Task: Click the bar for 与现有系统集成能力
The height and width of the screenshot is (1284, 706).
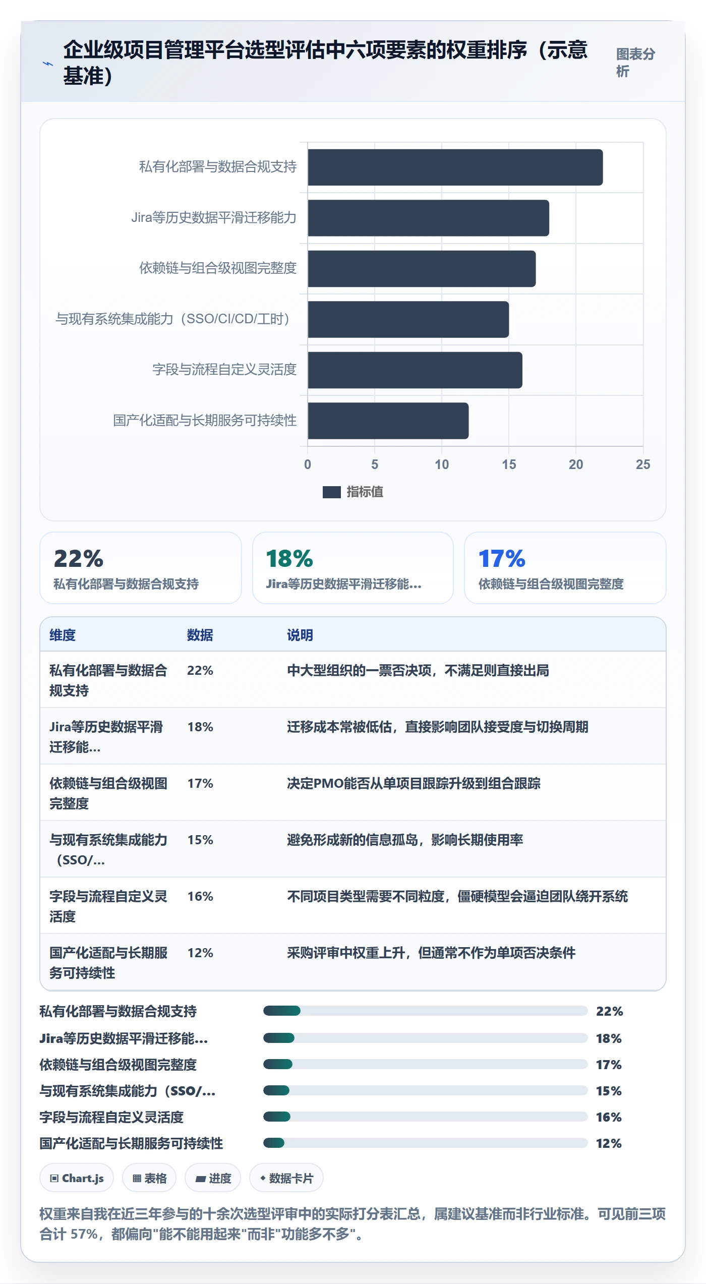Action: click(x=408, y=319)
